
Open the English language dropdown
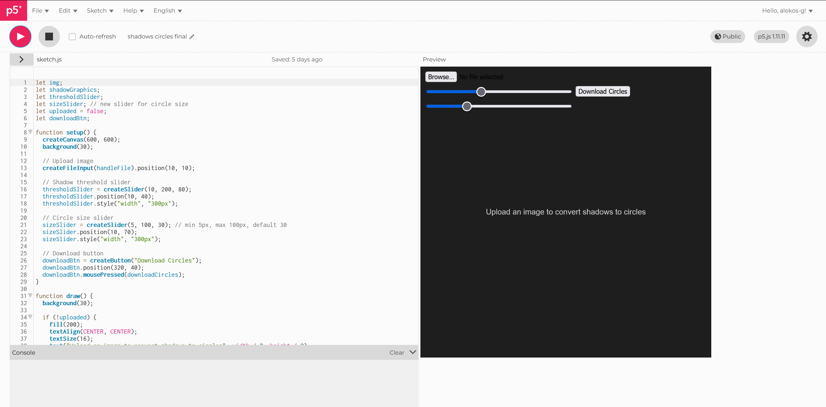tap(167, 11)
